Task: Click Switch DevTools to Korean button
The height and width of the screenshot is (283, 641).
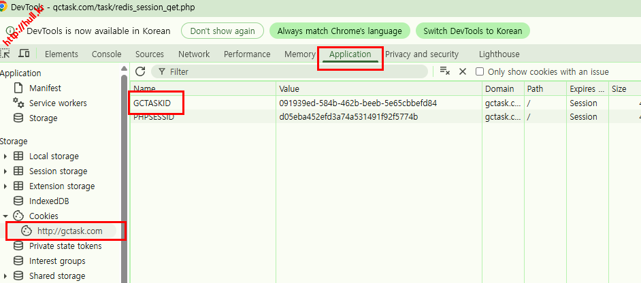Action: pyautogui.click(x=472, y=31)
